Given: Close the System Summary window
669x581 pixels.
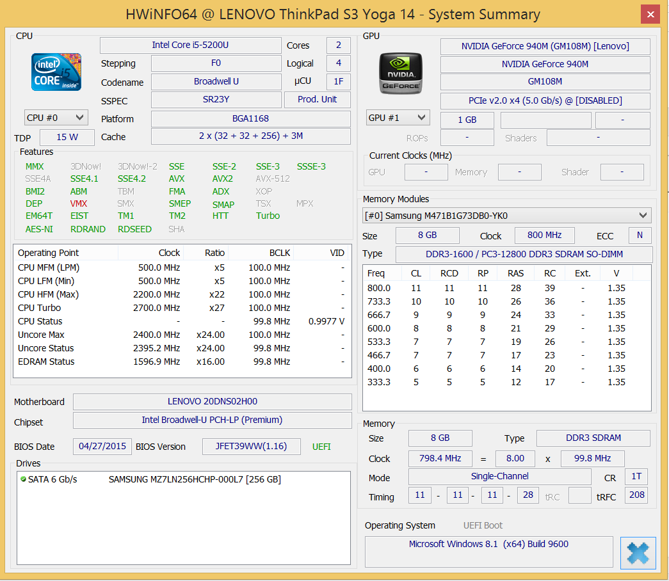Looking at the screenshot, I should pyautogui.click(x=650, y=15).
